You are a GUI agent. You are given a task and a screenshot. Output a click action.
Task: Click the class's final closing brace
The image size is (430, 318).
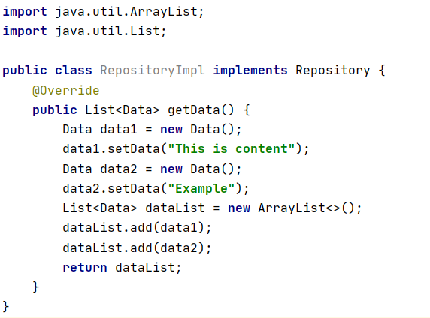pos(6,306)
